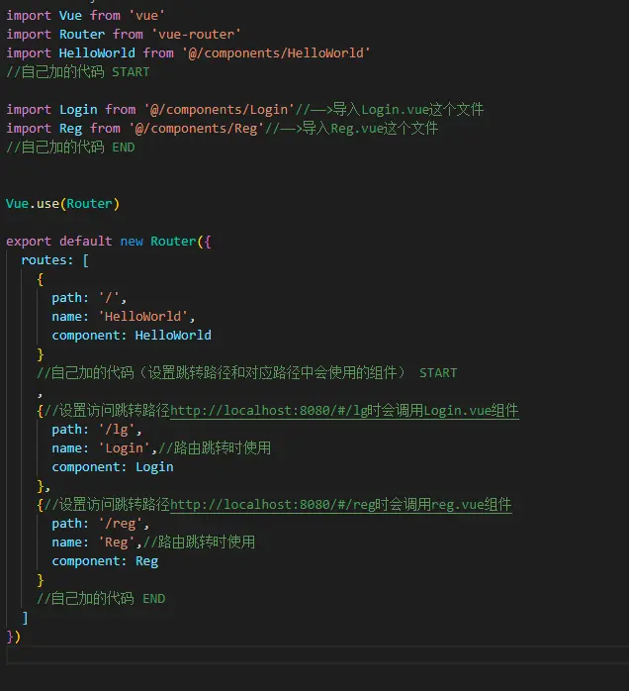Click the name: 'Reg' value
This screenshot has height=691, width=629.
click(x=116, y=543)
